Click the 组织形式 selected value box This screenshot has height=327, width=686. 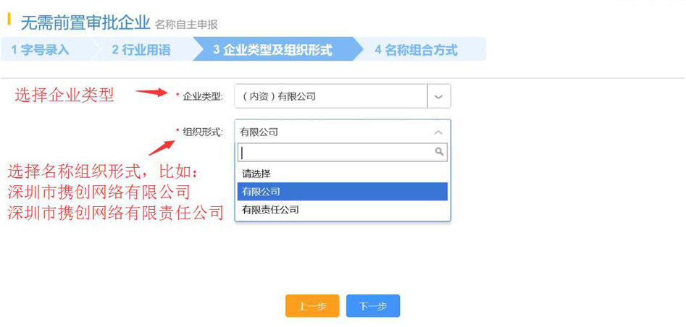pos(333,132)
